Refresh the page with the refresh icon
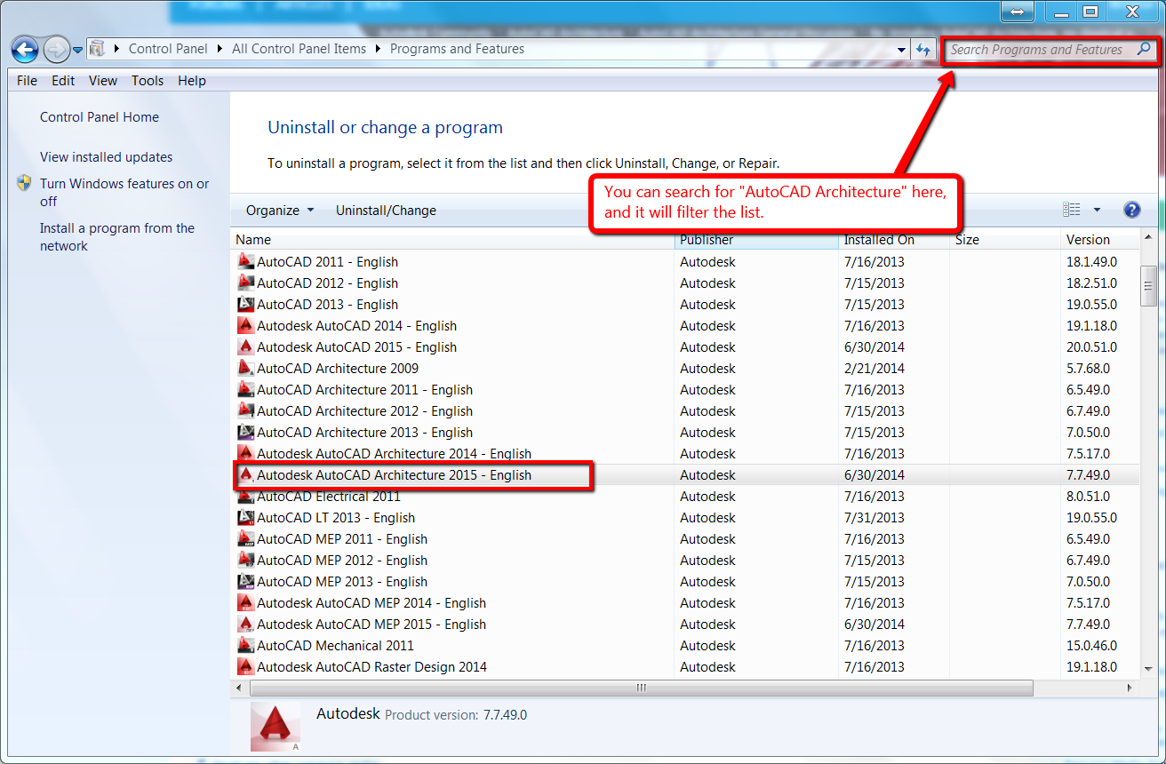Screen dimensions: 1166x764 click(x=923, y=50)
